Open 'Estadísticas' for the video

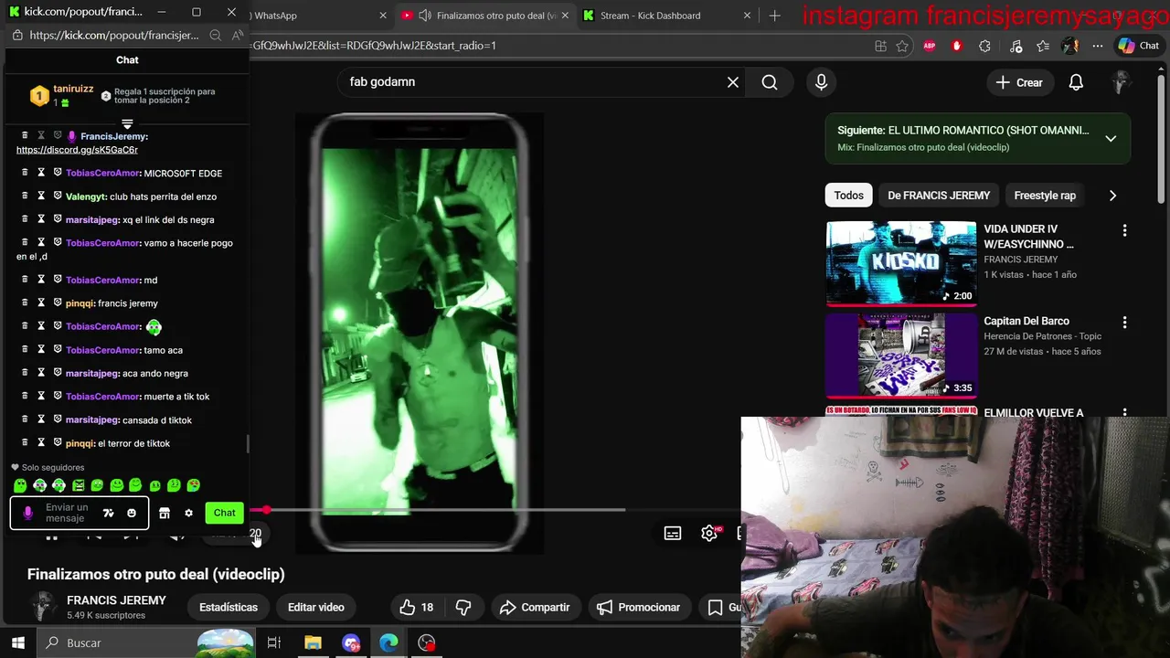tap(229, 607)
